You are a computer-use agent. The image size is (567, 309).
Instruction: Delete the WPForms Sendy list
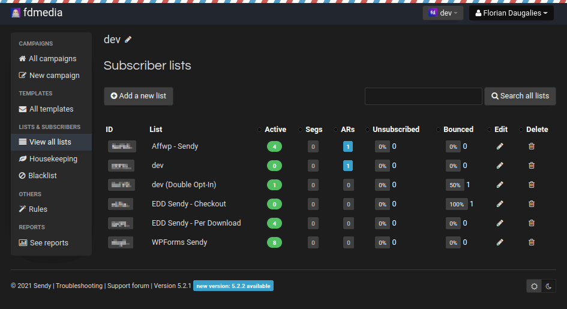tap(532, 242)
